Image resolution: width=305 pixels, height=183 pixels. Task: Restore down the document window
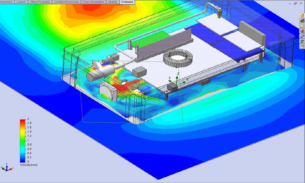[295, 3]
